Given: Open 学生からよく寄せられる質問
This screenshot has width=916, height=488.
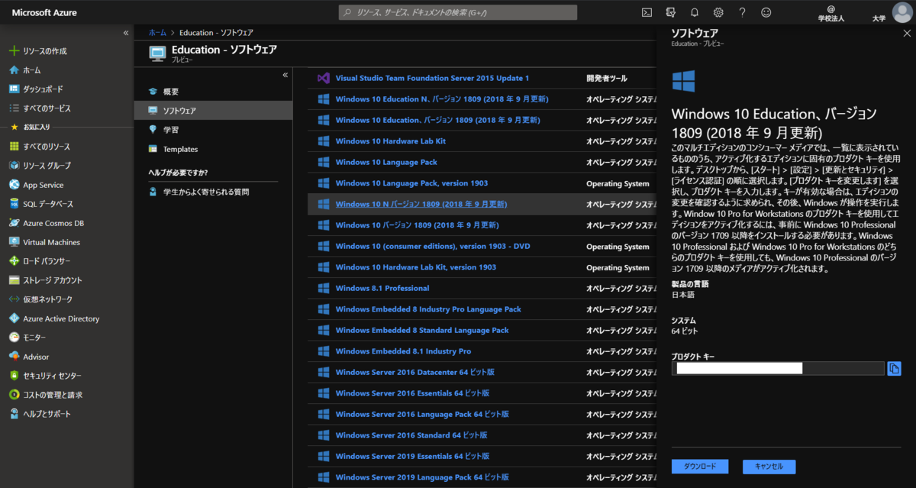Looking at the screenshot, I should pos(206,192).
